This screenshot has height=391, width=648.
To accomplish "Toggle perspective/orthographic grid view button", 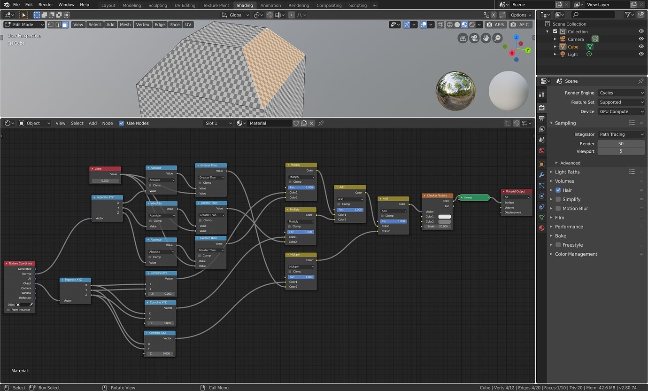I will pyautogui.click(x=463, y=39).
